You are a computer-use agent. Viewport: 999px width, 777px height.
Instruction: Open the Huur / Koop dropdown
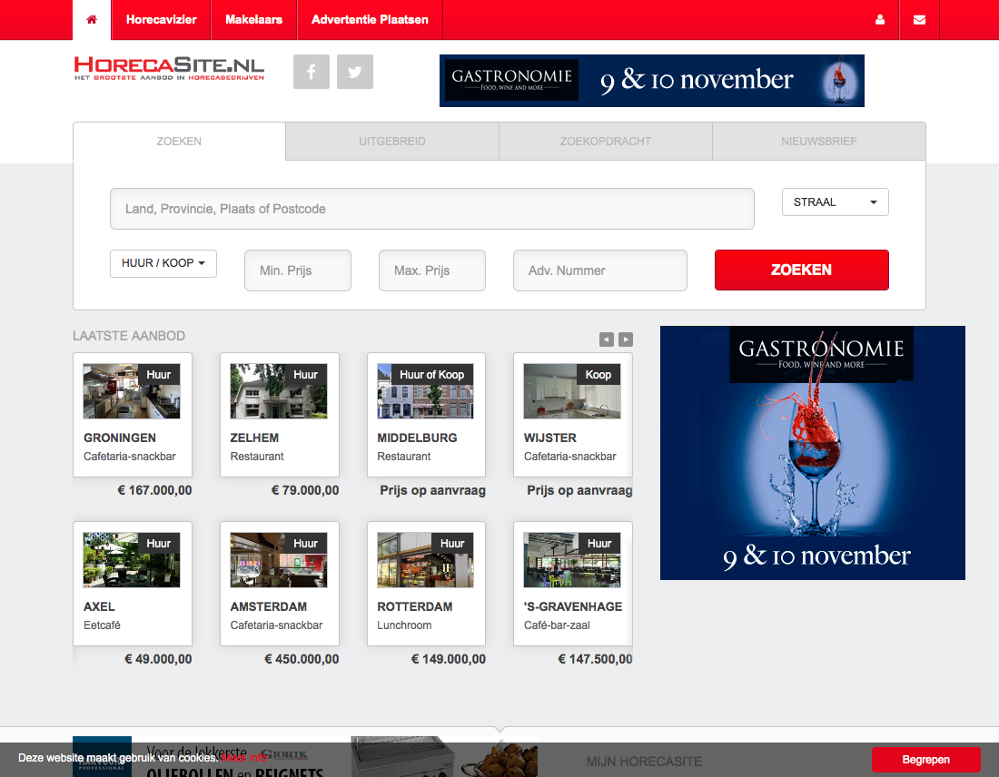163,263
